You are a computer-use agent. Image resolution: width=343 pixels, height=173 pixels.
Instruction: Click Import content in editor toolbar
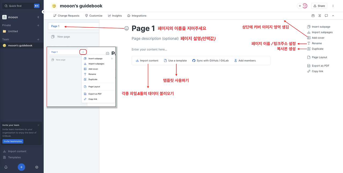(147, 61)
